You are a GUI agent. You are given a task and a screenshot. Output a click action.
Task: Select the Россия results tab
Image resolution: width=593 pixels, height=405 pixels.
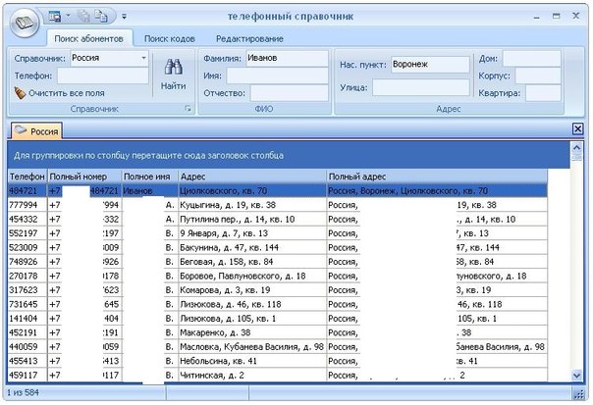[x=36, y=131]
